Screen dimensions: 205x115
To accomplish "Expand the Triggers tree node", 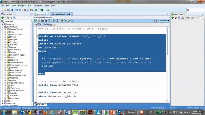I will 5,52.
